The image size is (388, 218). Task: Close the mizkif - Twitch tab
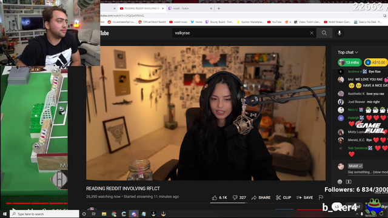point(211,8)
